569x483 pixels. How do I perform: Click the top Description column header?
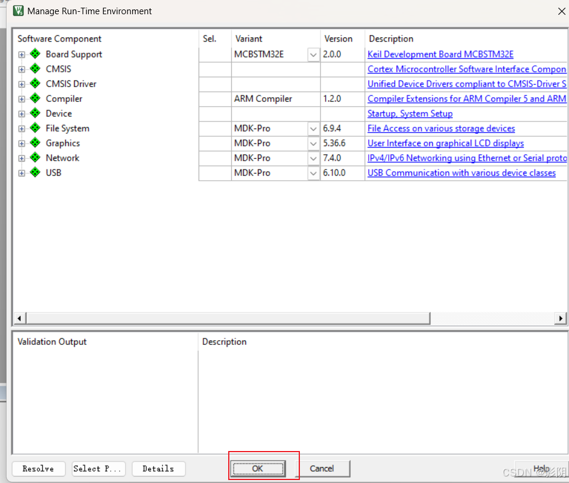(391, 39)
